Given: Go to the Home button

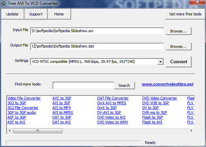Looking at the screenshot, I should (x=59, y=14).
